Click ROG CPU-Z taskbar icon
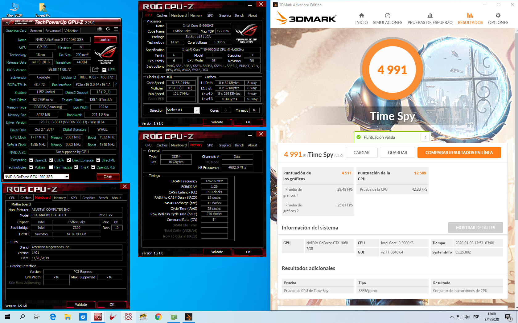Viewport: 518px width, 323px height. tap(98, 317)
